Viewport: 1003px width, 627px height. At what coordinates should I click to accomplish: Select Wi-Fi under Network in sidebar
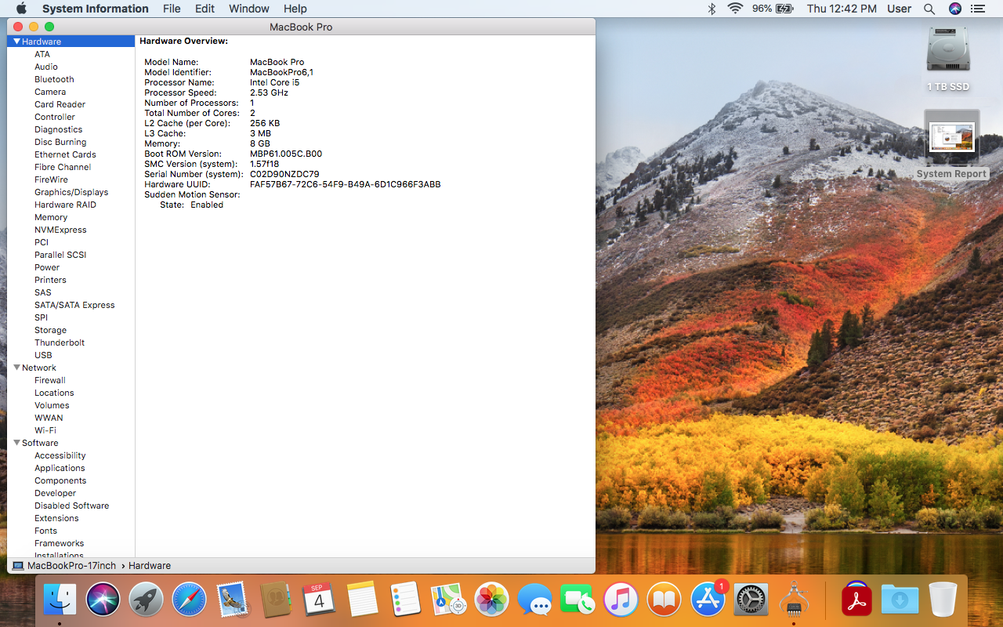(x=45, y=430)
